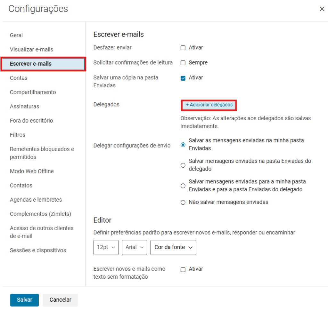Open the 12pt font size dropdown
The width and height of the screenshot is (328, 310).
[x=106, y=247]
